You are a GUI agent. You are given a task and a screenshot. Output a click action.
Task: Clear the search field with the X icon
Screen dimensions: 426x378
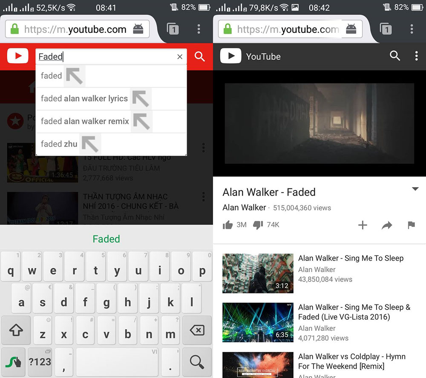[x=180, y=57]
